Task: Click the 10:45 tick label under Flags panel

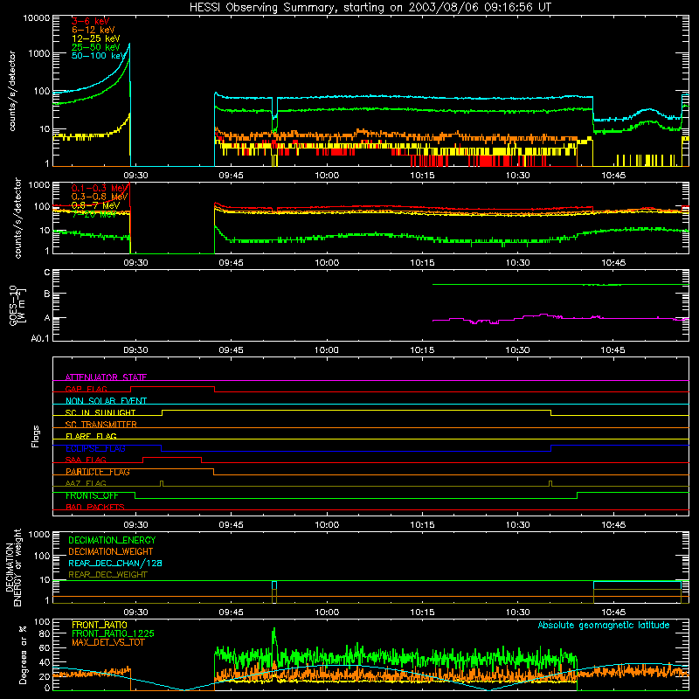Action: [x=613, y=525]
